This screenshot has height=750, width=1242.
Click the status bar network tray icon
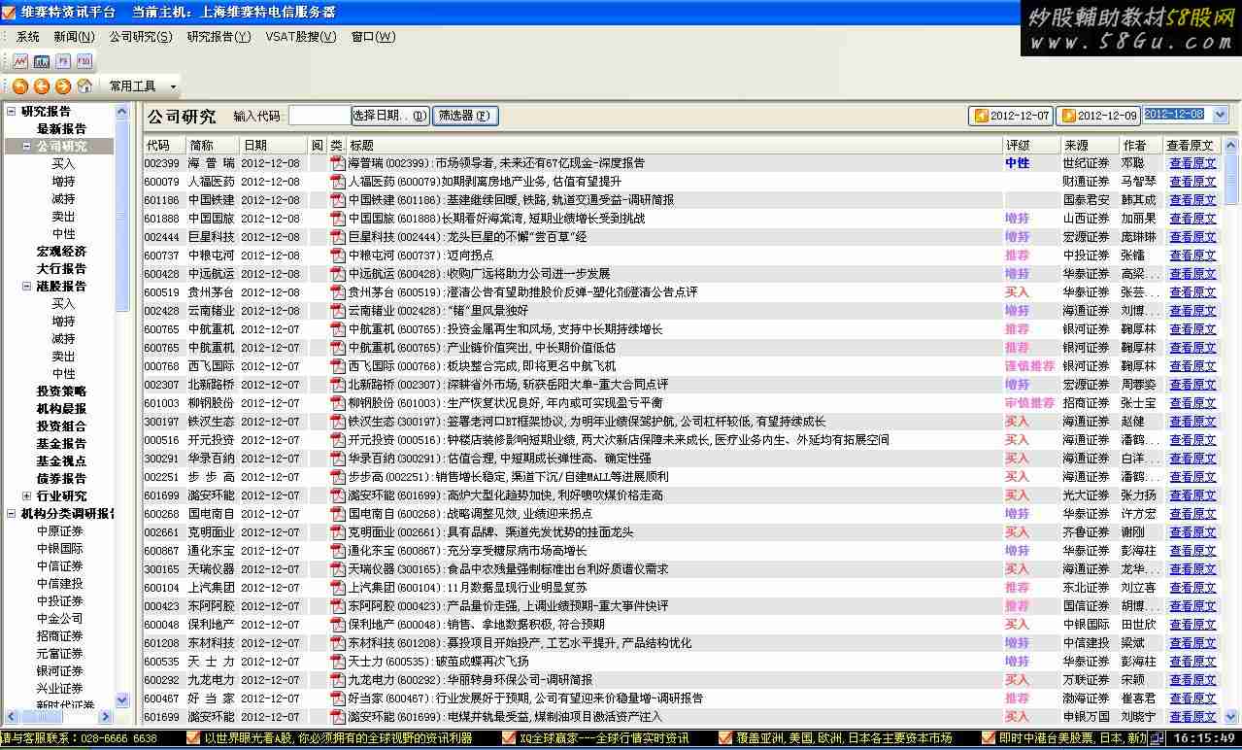pyautogui.click(x=1158, y=739)
